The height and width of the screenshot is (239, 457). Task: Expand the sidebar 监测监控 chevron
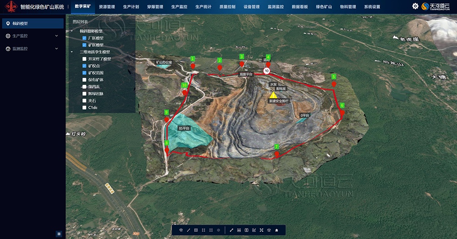pos(57,48)
